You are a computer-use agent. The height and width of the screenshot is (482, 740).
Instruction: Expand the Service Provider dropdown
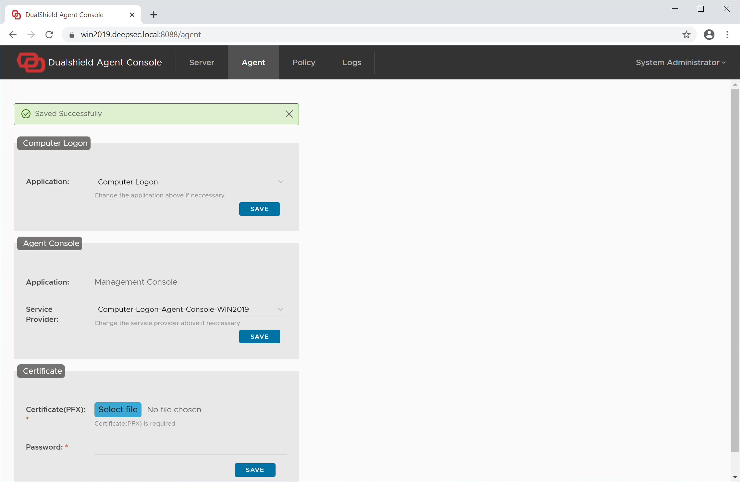280,309
